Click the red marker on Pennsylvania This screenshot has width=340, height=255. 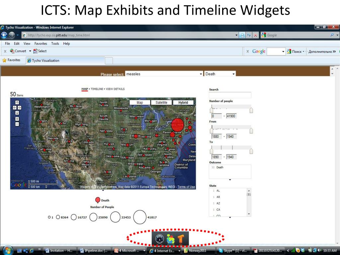172,135
